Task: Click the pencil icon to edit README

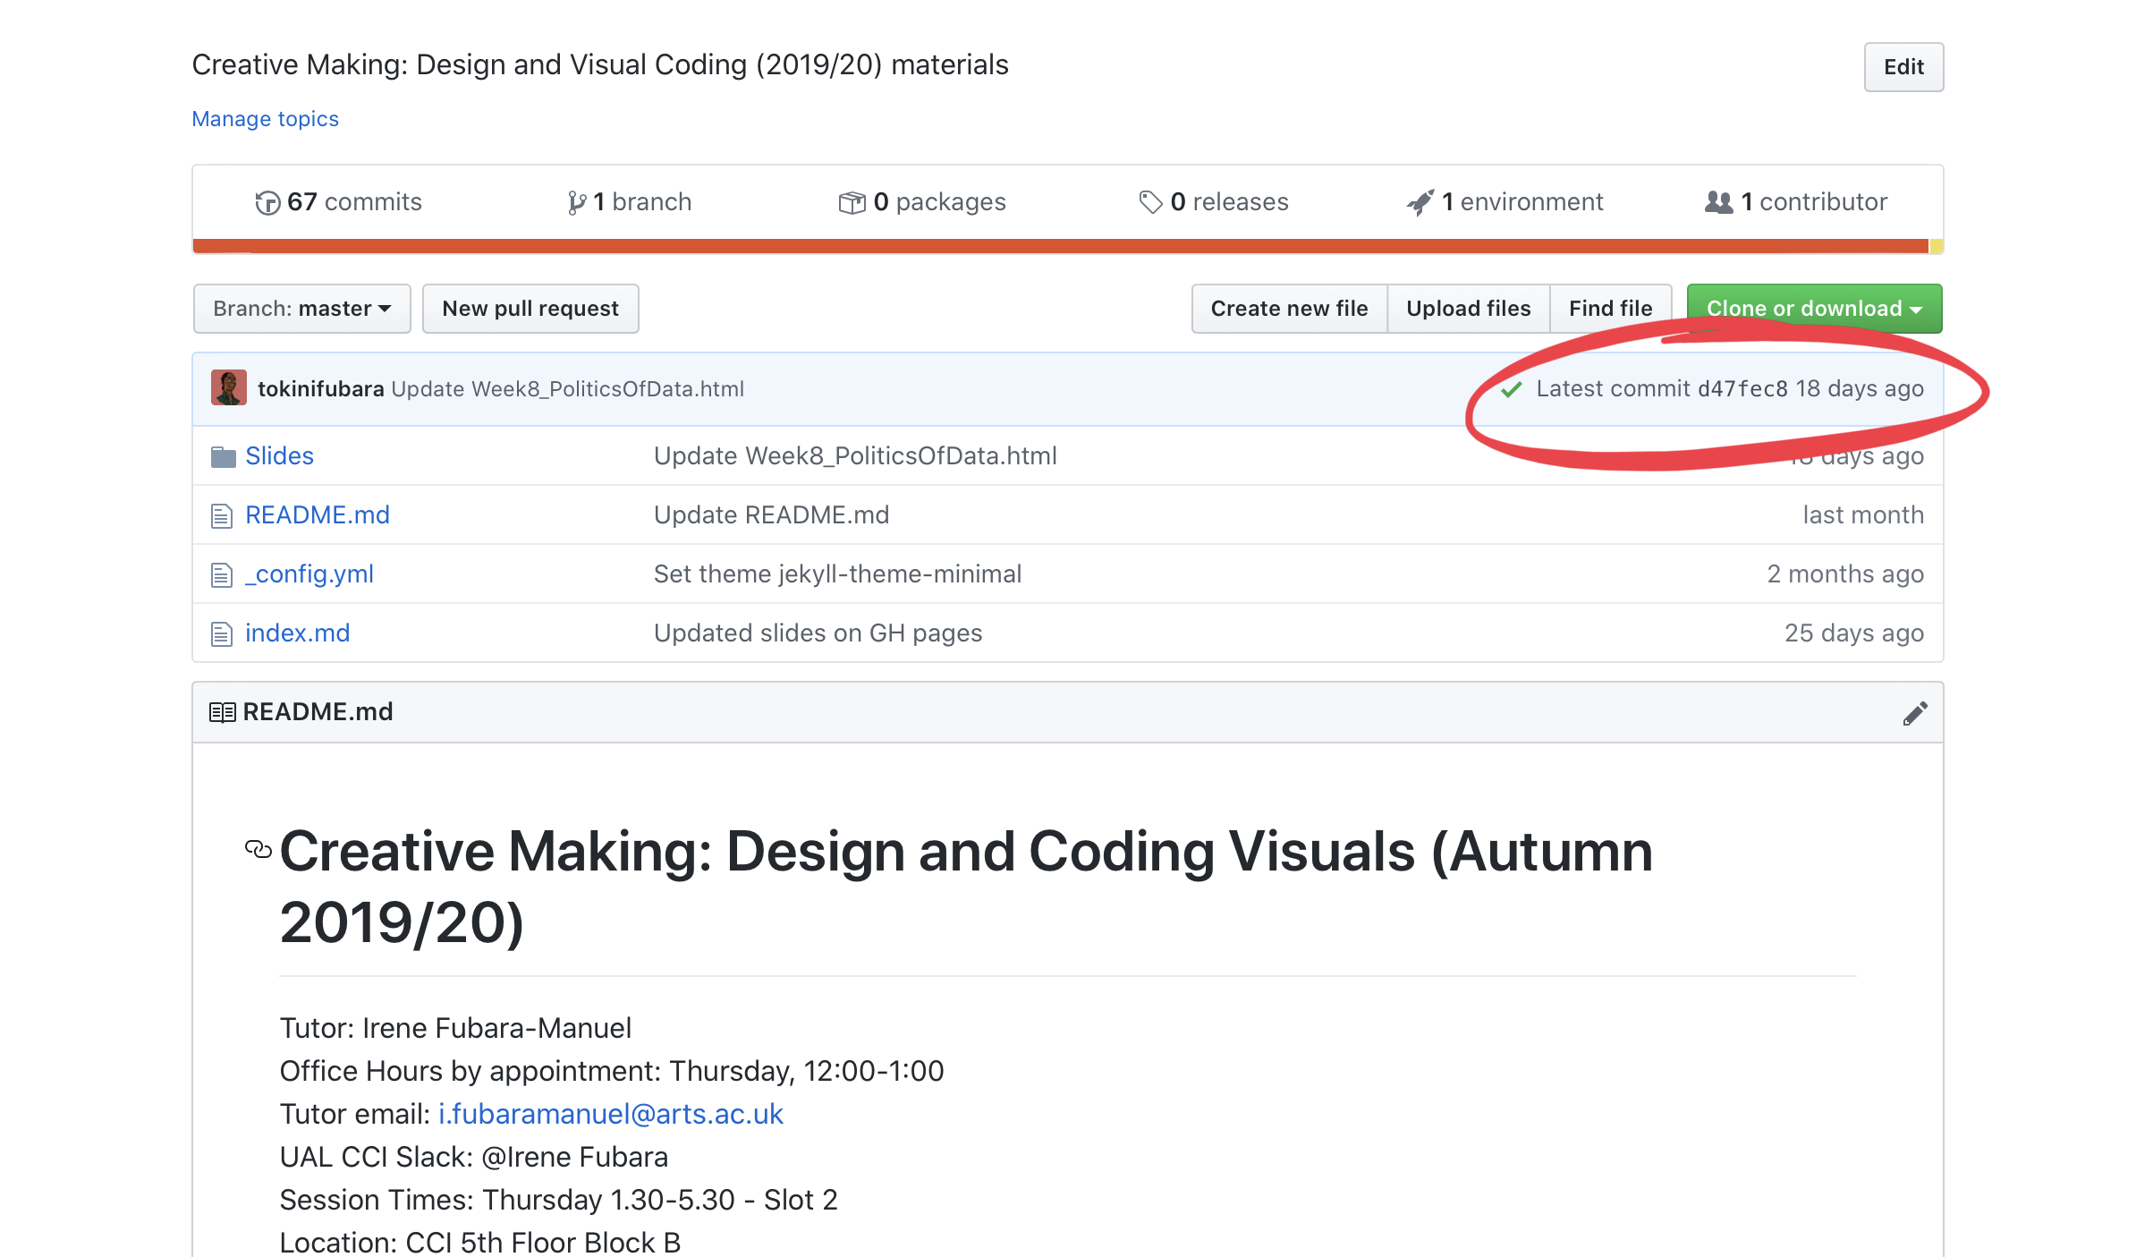Action: pyautogui.click(x=1914, y=713)
